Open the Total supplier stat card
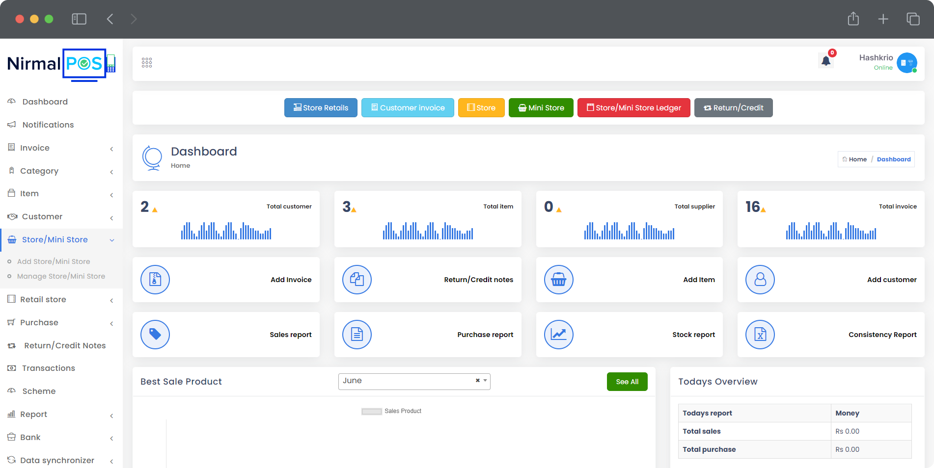Image resolution: width=934 pixels, height=468 pixels. [x=630, y=219]
